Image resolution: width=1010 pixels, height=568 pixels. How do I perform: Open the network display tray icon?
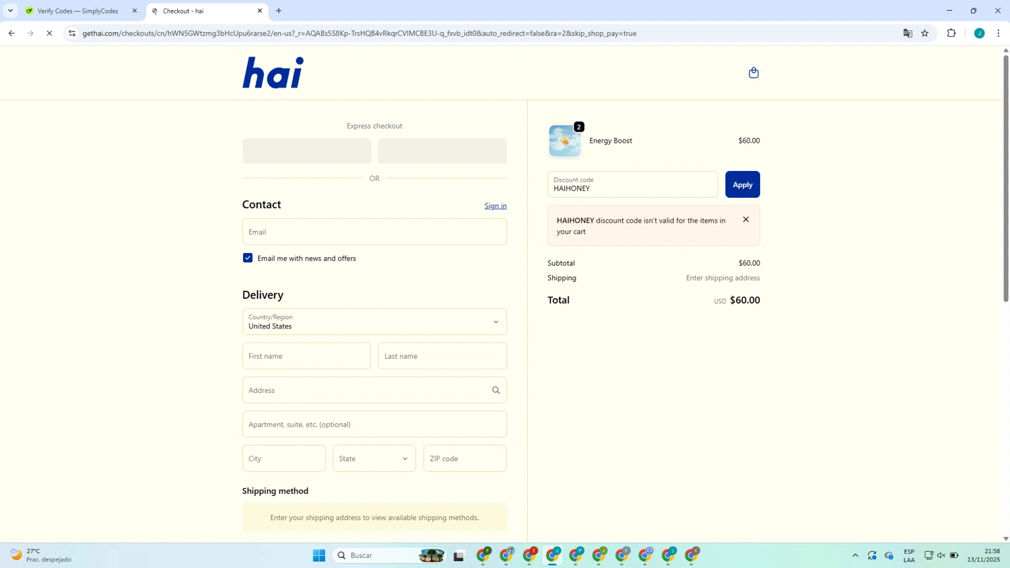[x=929, y=555]
